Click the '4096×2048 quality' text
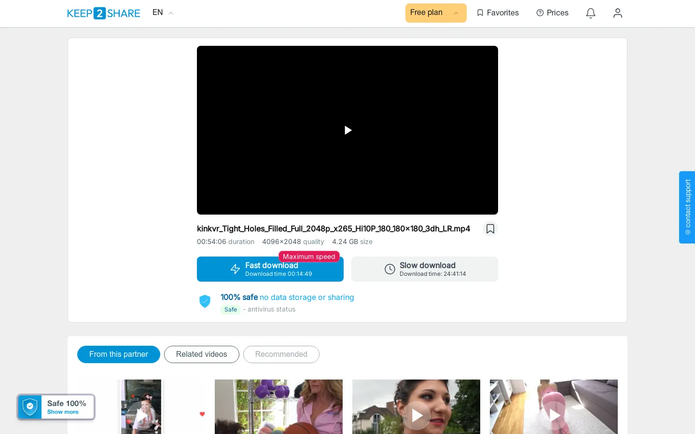Image resolution: width=695 pixels, height=434 pixels. [293, 242]
